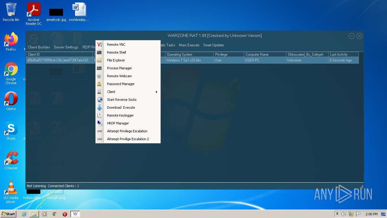
Task: Click the Action Center flag tray icon
Action: (358, 214)
